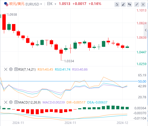Remove the MACD indicator panel
148x126 pixels.
[x=6, y=102]
